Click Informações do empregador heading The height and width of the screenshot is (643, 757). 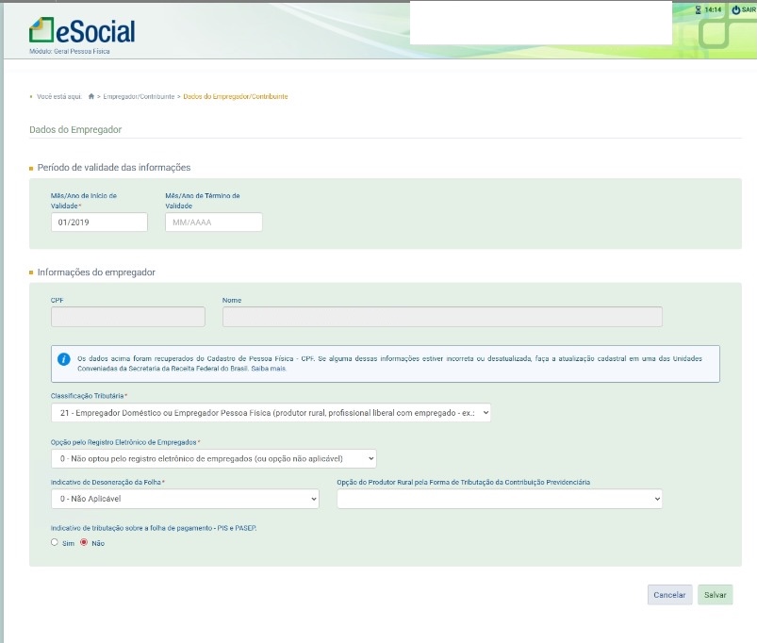[96, 272]
